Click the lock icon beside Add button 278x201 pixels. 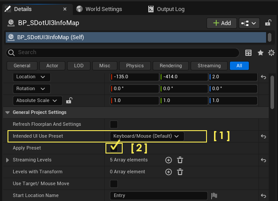pos(268,23)
